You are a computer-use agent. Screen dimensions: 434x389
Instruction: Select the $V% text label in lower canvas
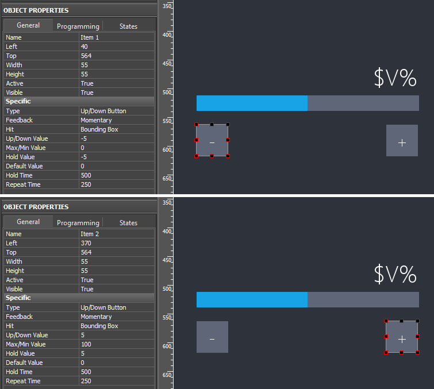tap(395, 275)
